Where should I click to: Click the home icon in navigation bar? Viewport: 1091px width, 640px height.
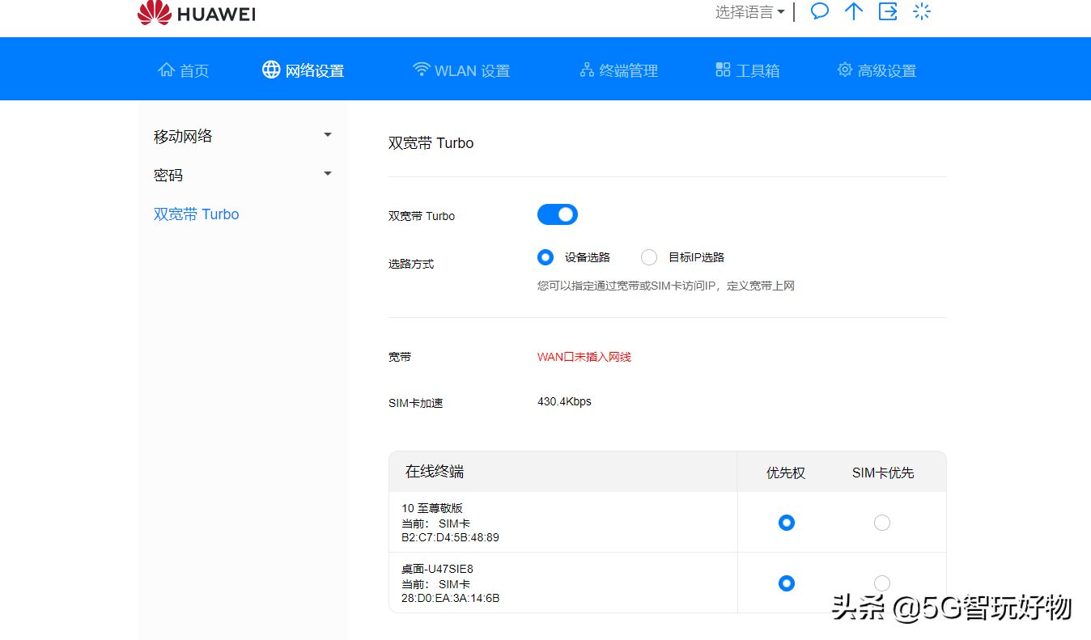click(166, 70)
